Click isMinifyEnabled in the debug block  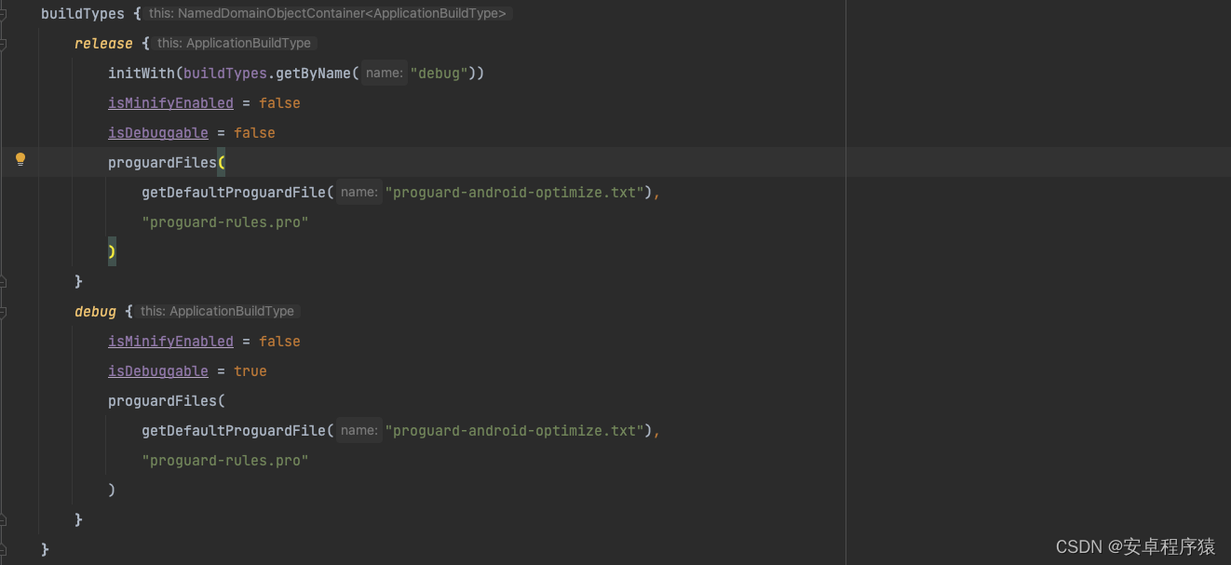coord(170,341)
